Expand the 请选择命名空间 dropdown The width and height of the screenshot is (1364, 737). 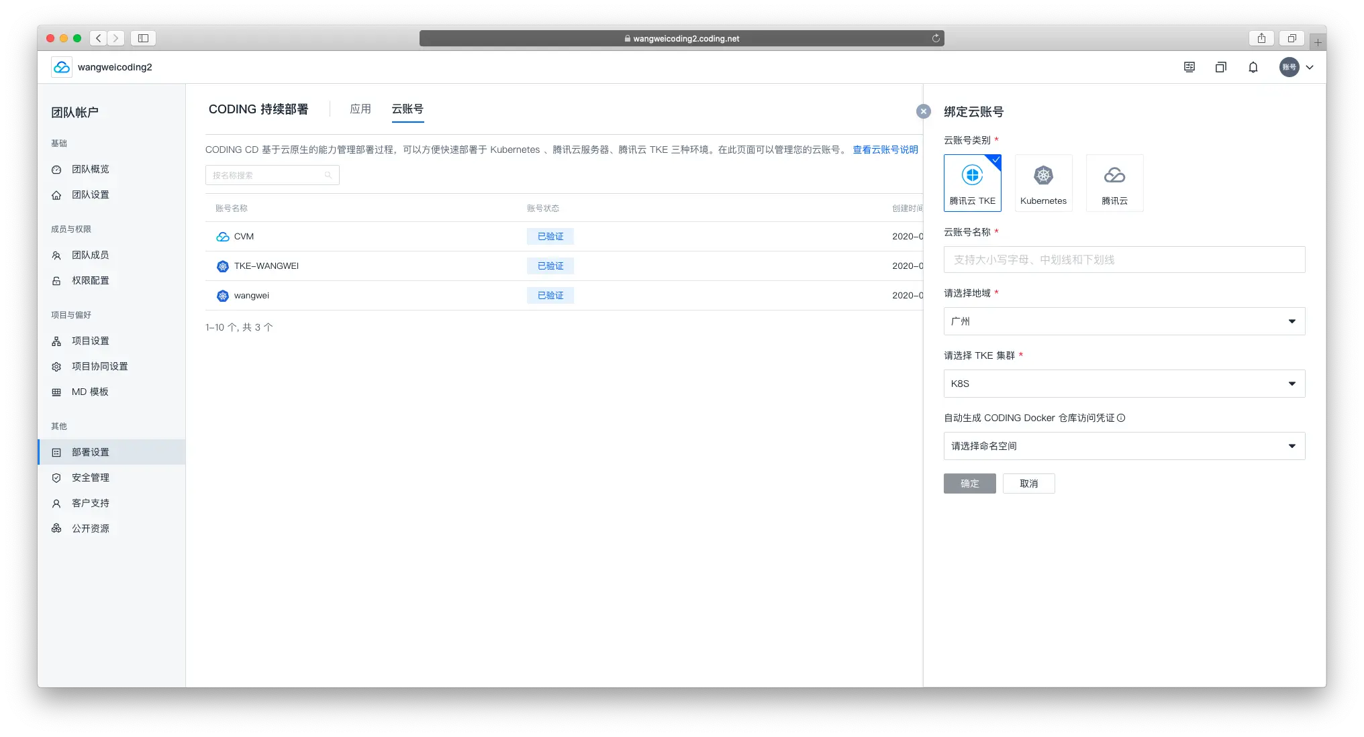1124,446
